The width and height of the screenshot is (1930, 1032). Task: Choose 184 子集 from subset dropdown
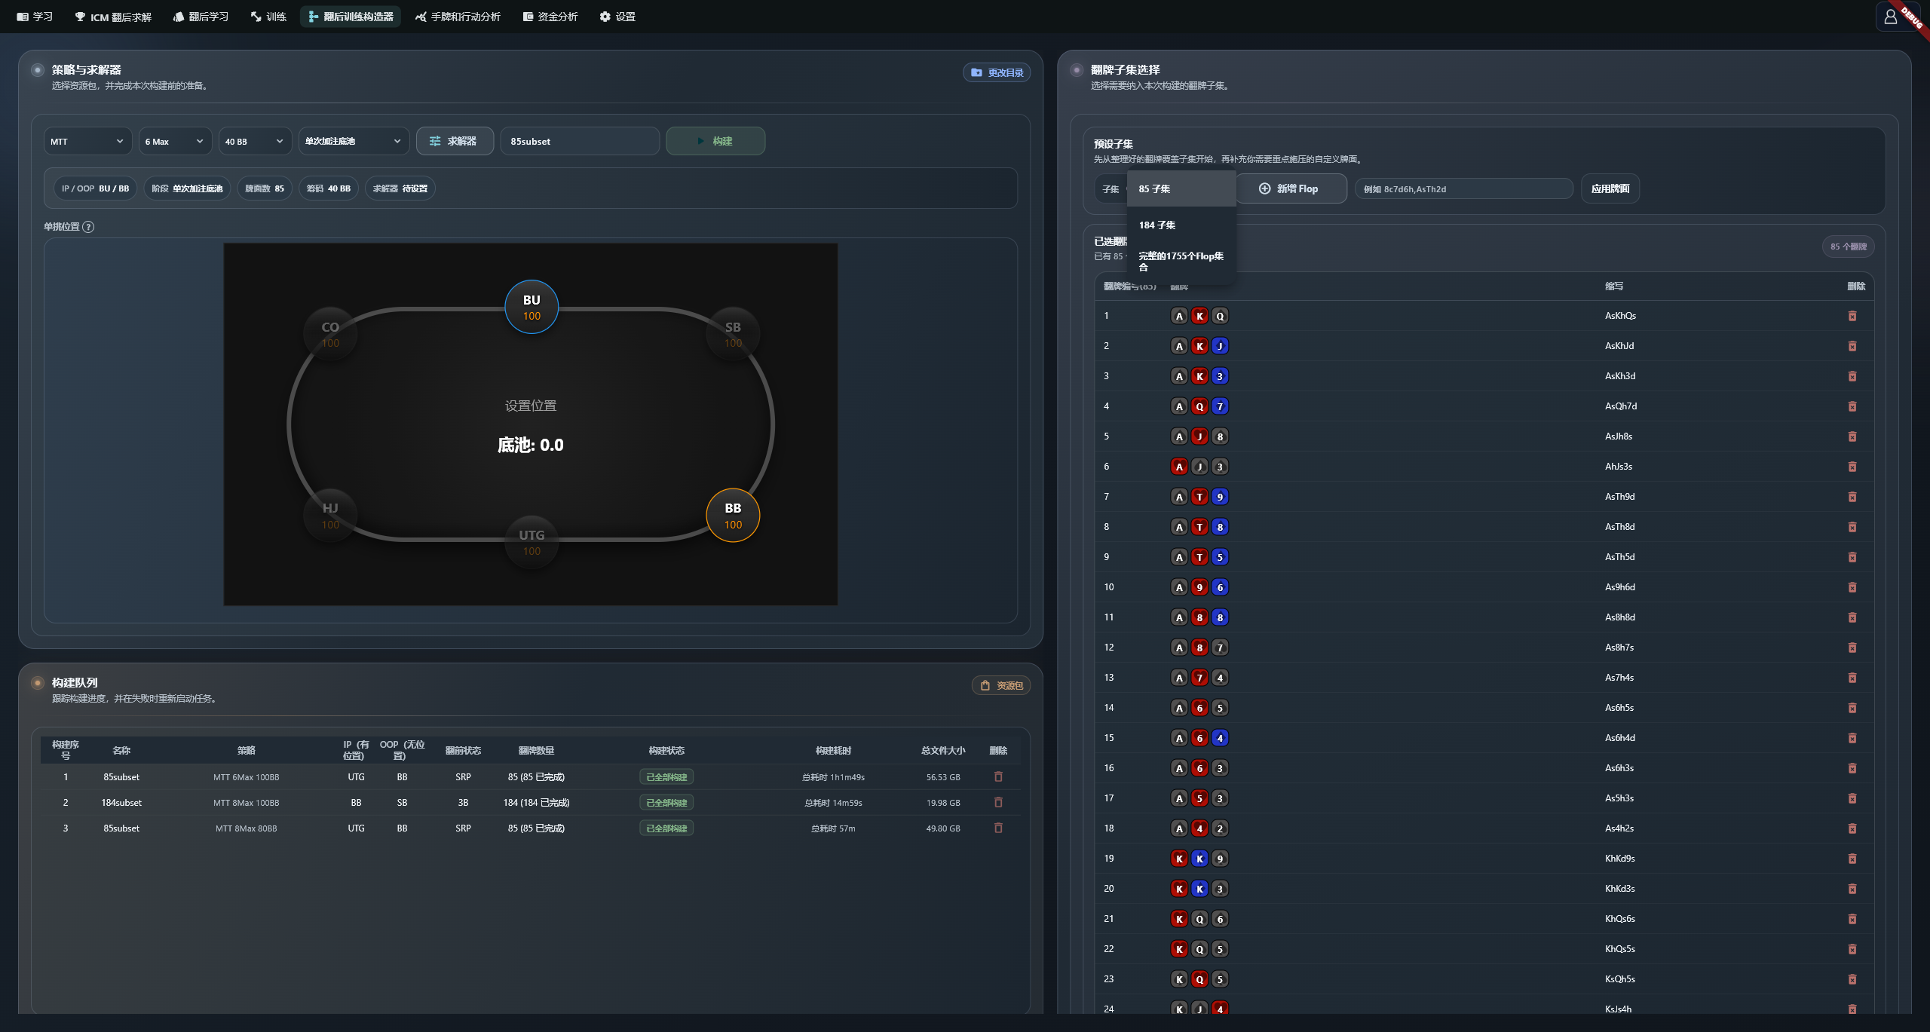tap(1181, 225)
